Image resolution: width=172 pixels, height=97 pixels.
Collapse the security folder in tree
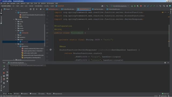[x=14, y=19]
